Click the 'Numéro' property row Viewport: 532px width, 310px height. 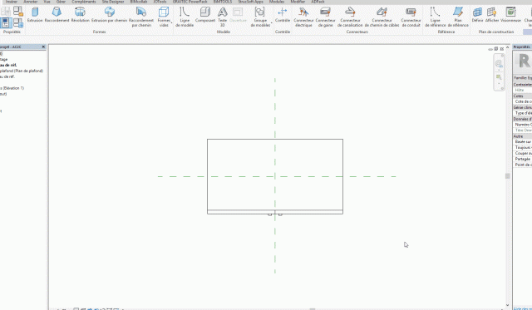pyautogui.click(x=523, y=125)
